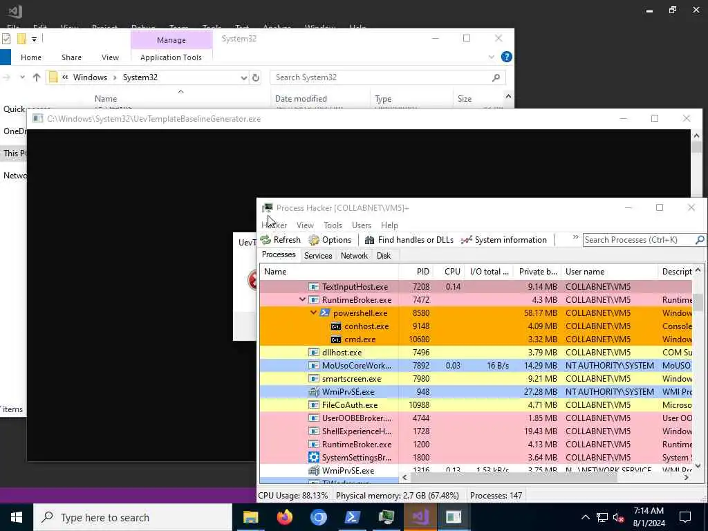The height and width of the screenshot is (531, 708).
Task: Open Application Tools tab in Explorer
Action: pyautogui.click(x=171, y=57)
